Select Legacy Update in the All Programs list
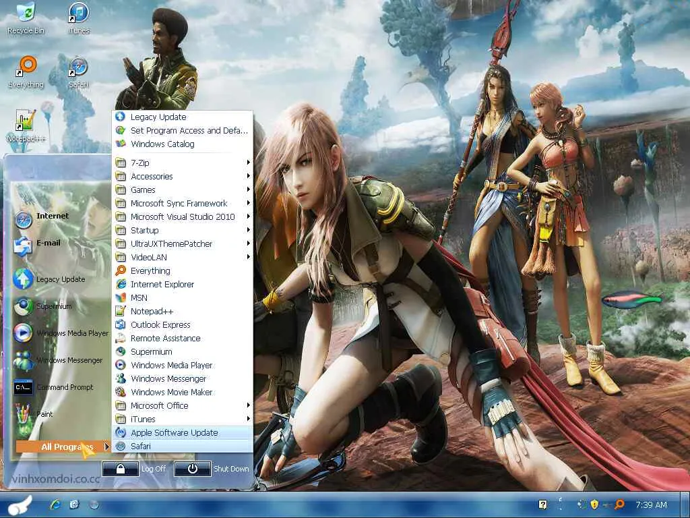Screen dimensions: 690x518 [183, 117]
